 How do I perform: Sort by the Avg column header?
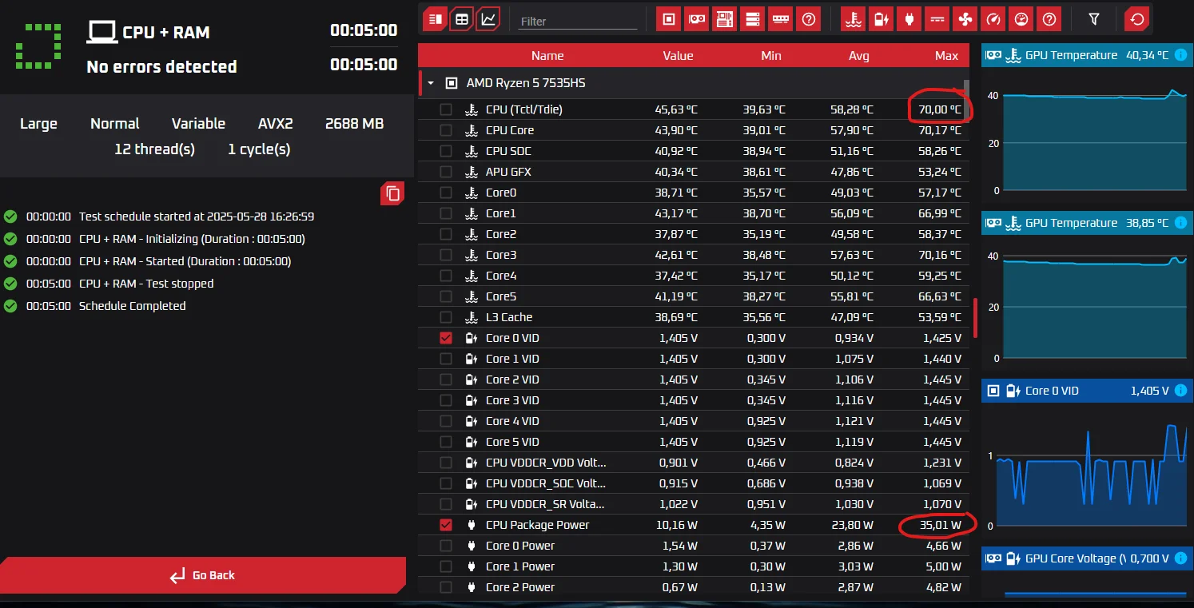tap(860, 56)
